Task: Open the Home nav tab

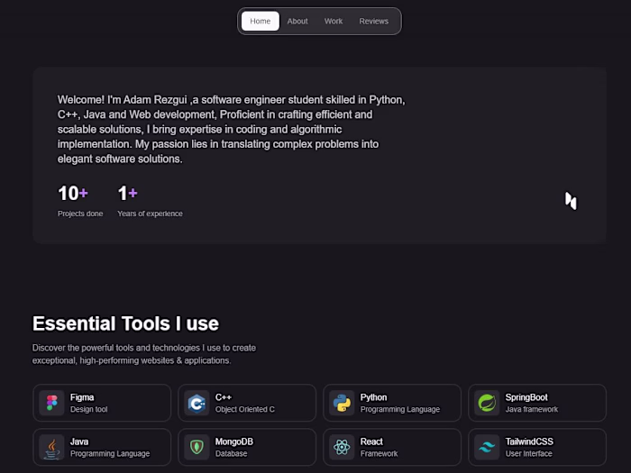Action: point(260,21)
